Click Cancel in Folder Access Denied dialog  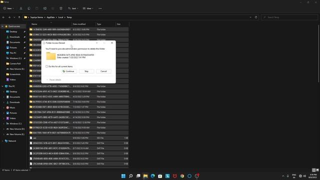pyautogui.click(x=103, y=71)
